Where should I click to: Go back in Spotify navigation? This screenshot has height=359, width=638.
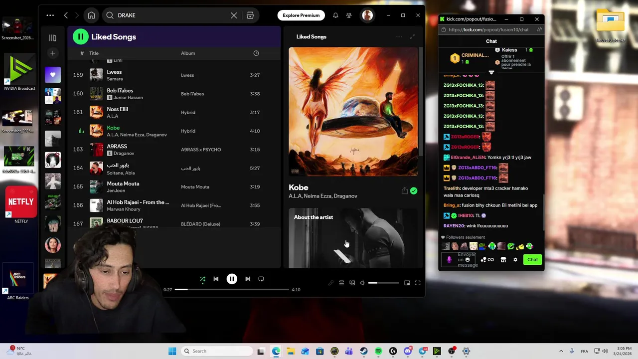click(x=66, y=15)
